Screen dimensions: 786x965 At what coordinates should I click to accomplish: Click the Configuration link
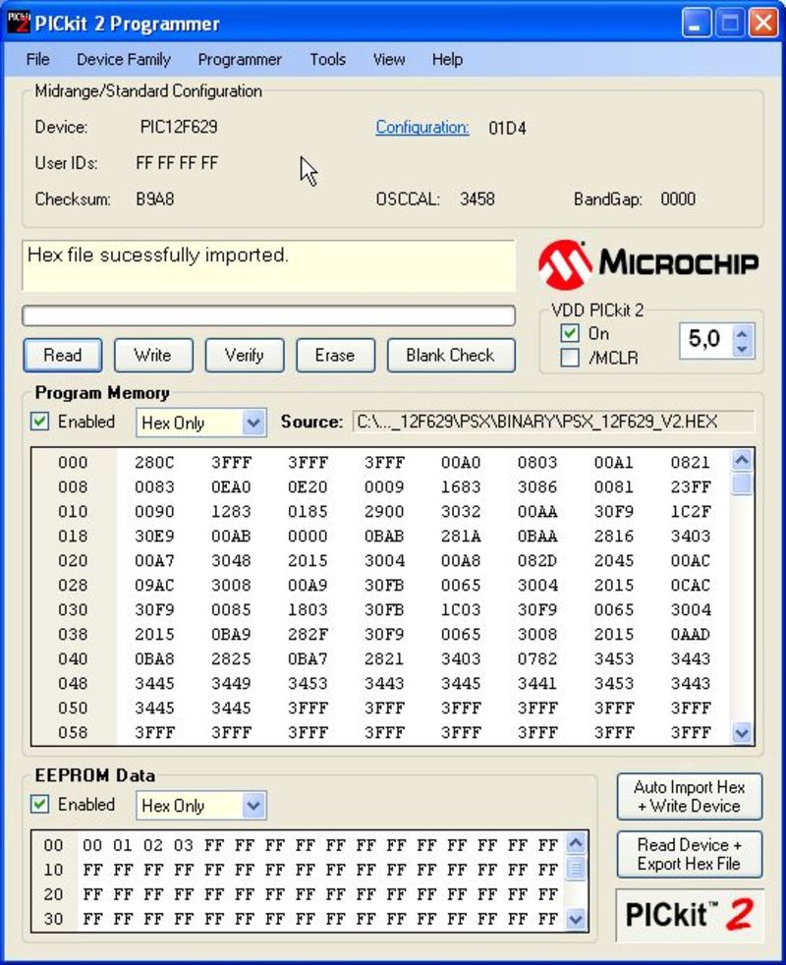tap(422, 127)
